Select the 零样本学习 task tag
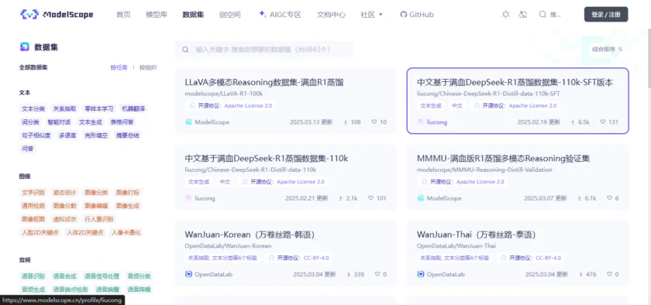Screen dimensions: 651x305 [99, 108]
